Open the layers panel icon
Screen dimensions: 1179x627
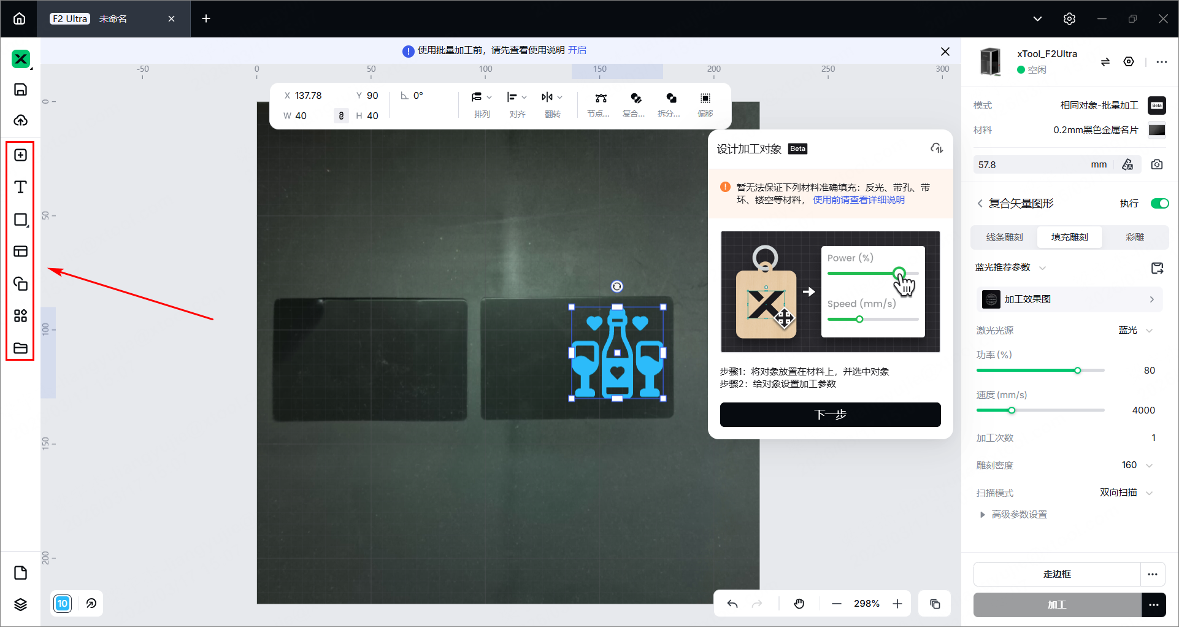(x=20, y=604)
